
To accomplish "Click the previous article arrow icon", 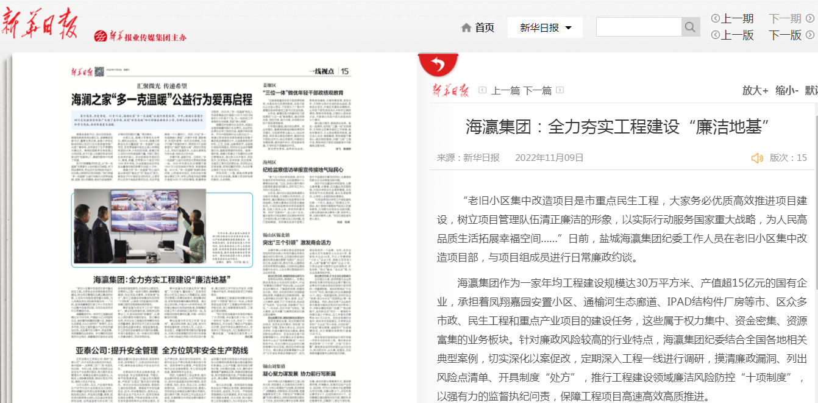I will click(x=483, y=90).
